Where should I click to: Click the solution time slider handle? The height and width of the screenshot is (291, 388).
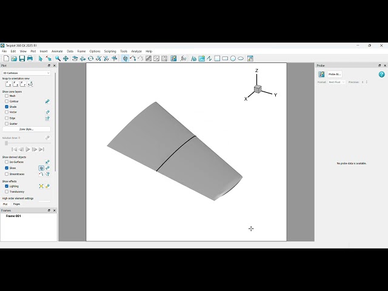7,143
